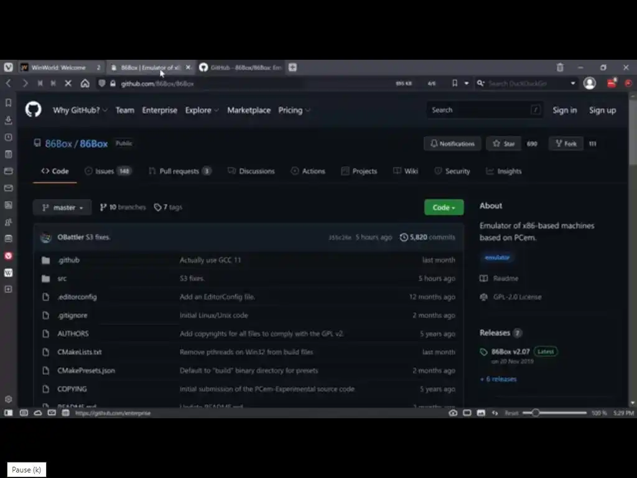
Task: Open the browser home page icon
Action: click(85, 83)
